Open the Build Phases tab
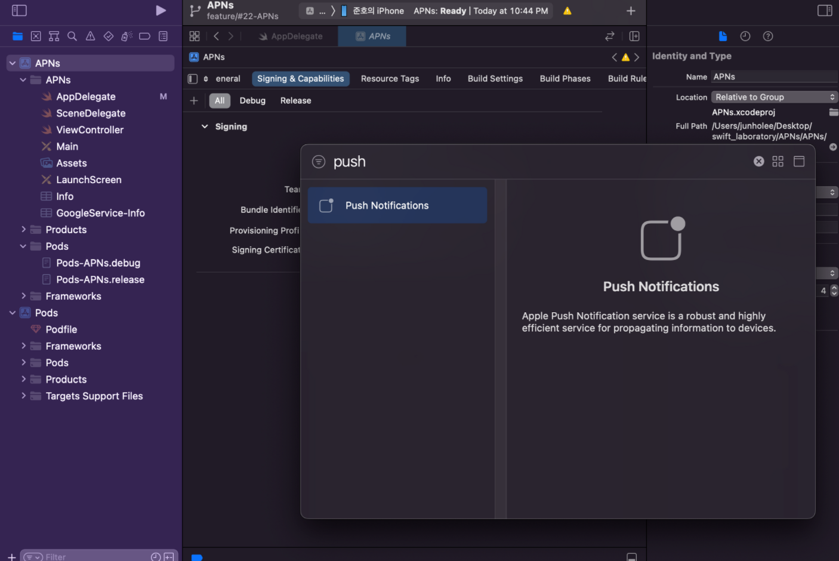Image resolution: width=839 pixels, height=561 pixels. pos(565,79)
